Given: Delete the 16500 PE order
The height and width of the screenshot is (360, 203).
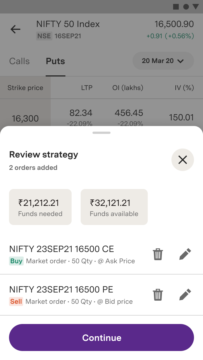Looking at the screenshot, I should pyautogui.click(x=158, y=294).
